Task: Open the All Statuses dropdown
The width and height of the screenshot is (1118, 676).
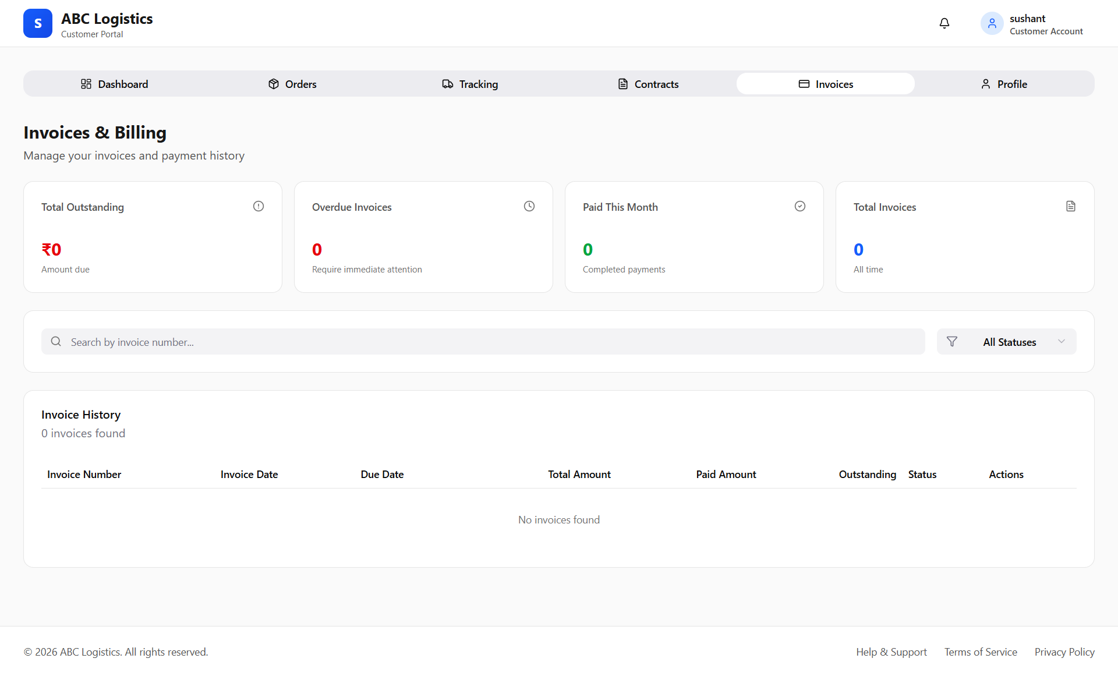Action: pyautogui.click(x=1010, y=341)
